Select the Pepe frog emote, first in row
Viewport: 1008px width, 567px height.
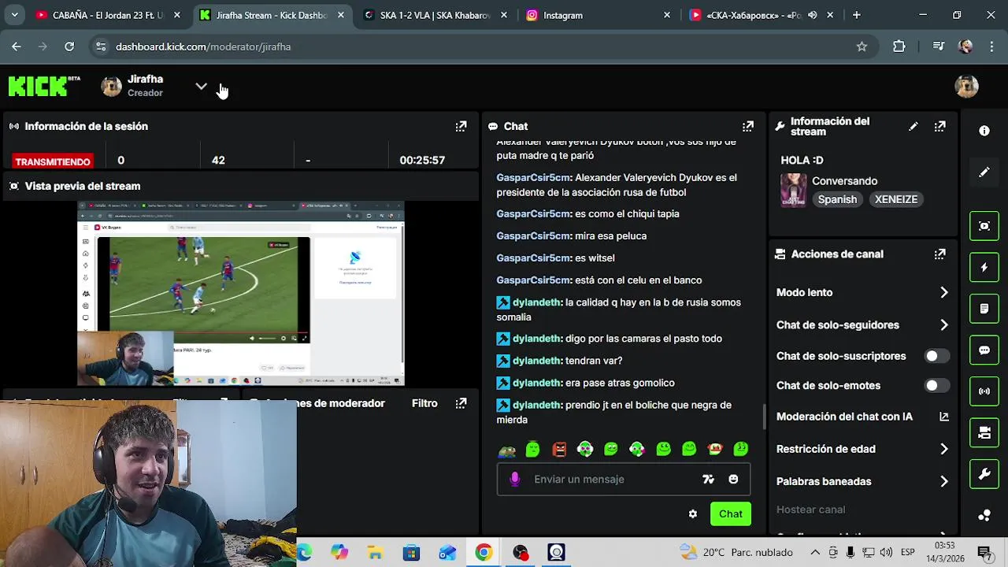point(507,450)
